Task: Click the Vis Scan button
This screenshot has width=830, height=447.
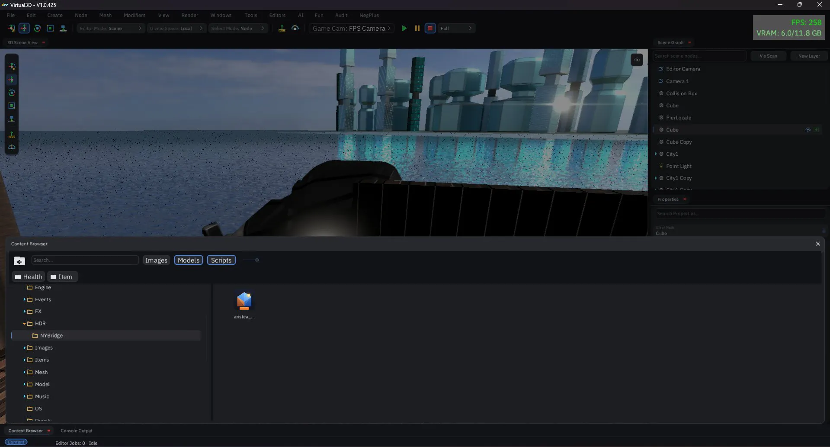Action: click(768, 56)
